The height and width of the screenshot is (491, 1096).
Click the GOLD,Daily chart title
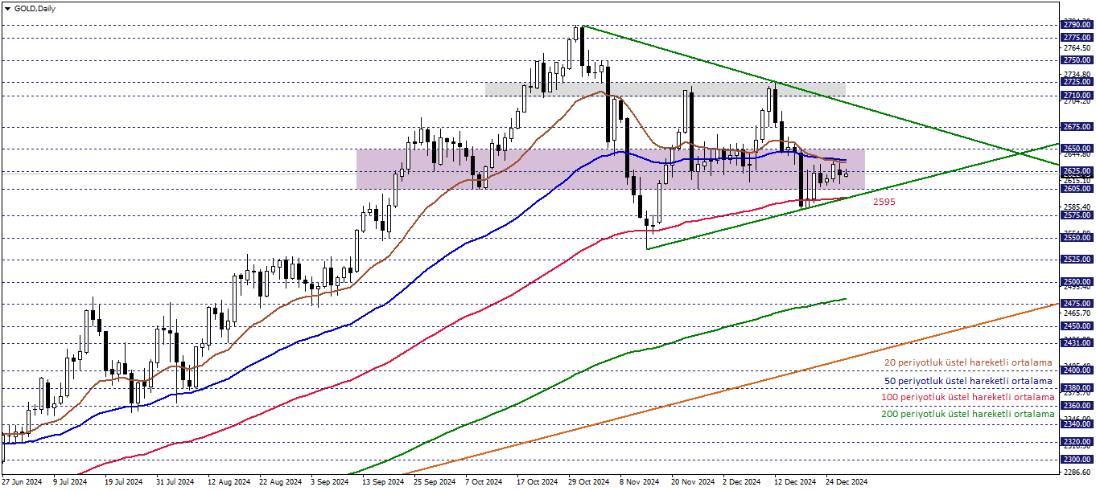pyautogui.click(x=35, y=7)
